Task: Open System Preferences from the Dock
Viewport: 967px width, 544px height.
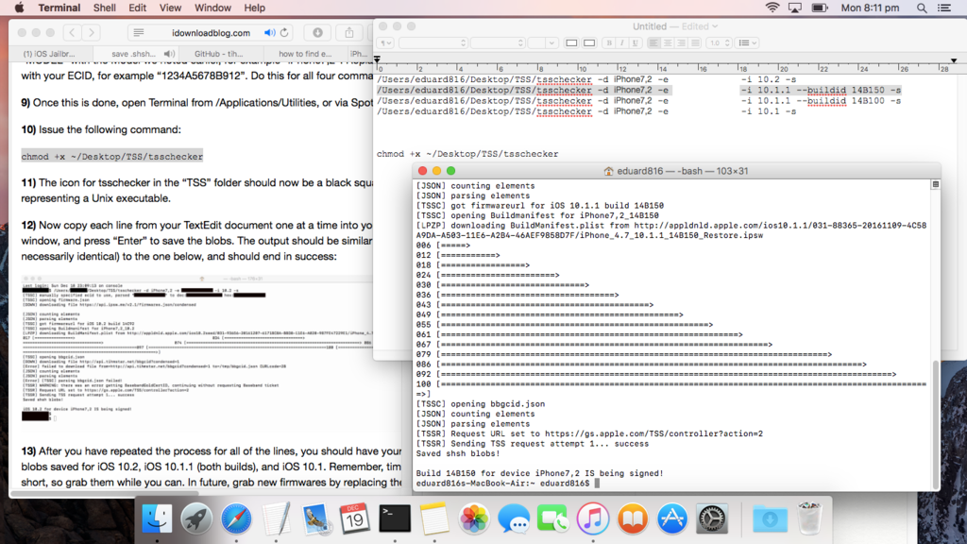Action: pyautogui.click(x=712, y=518)
